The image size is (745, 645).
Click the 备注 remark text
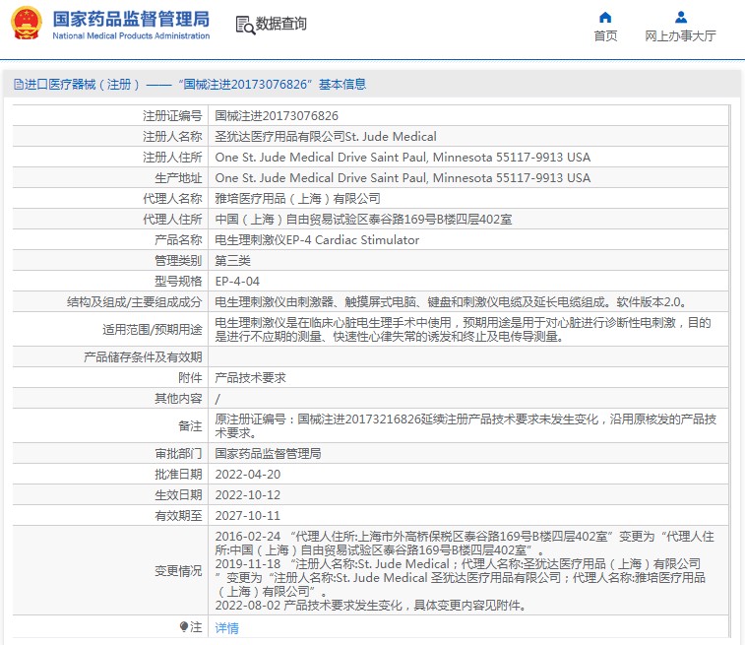(466, 425)
